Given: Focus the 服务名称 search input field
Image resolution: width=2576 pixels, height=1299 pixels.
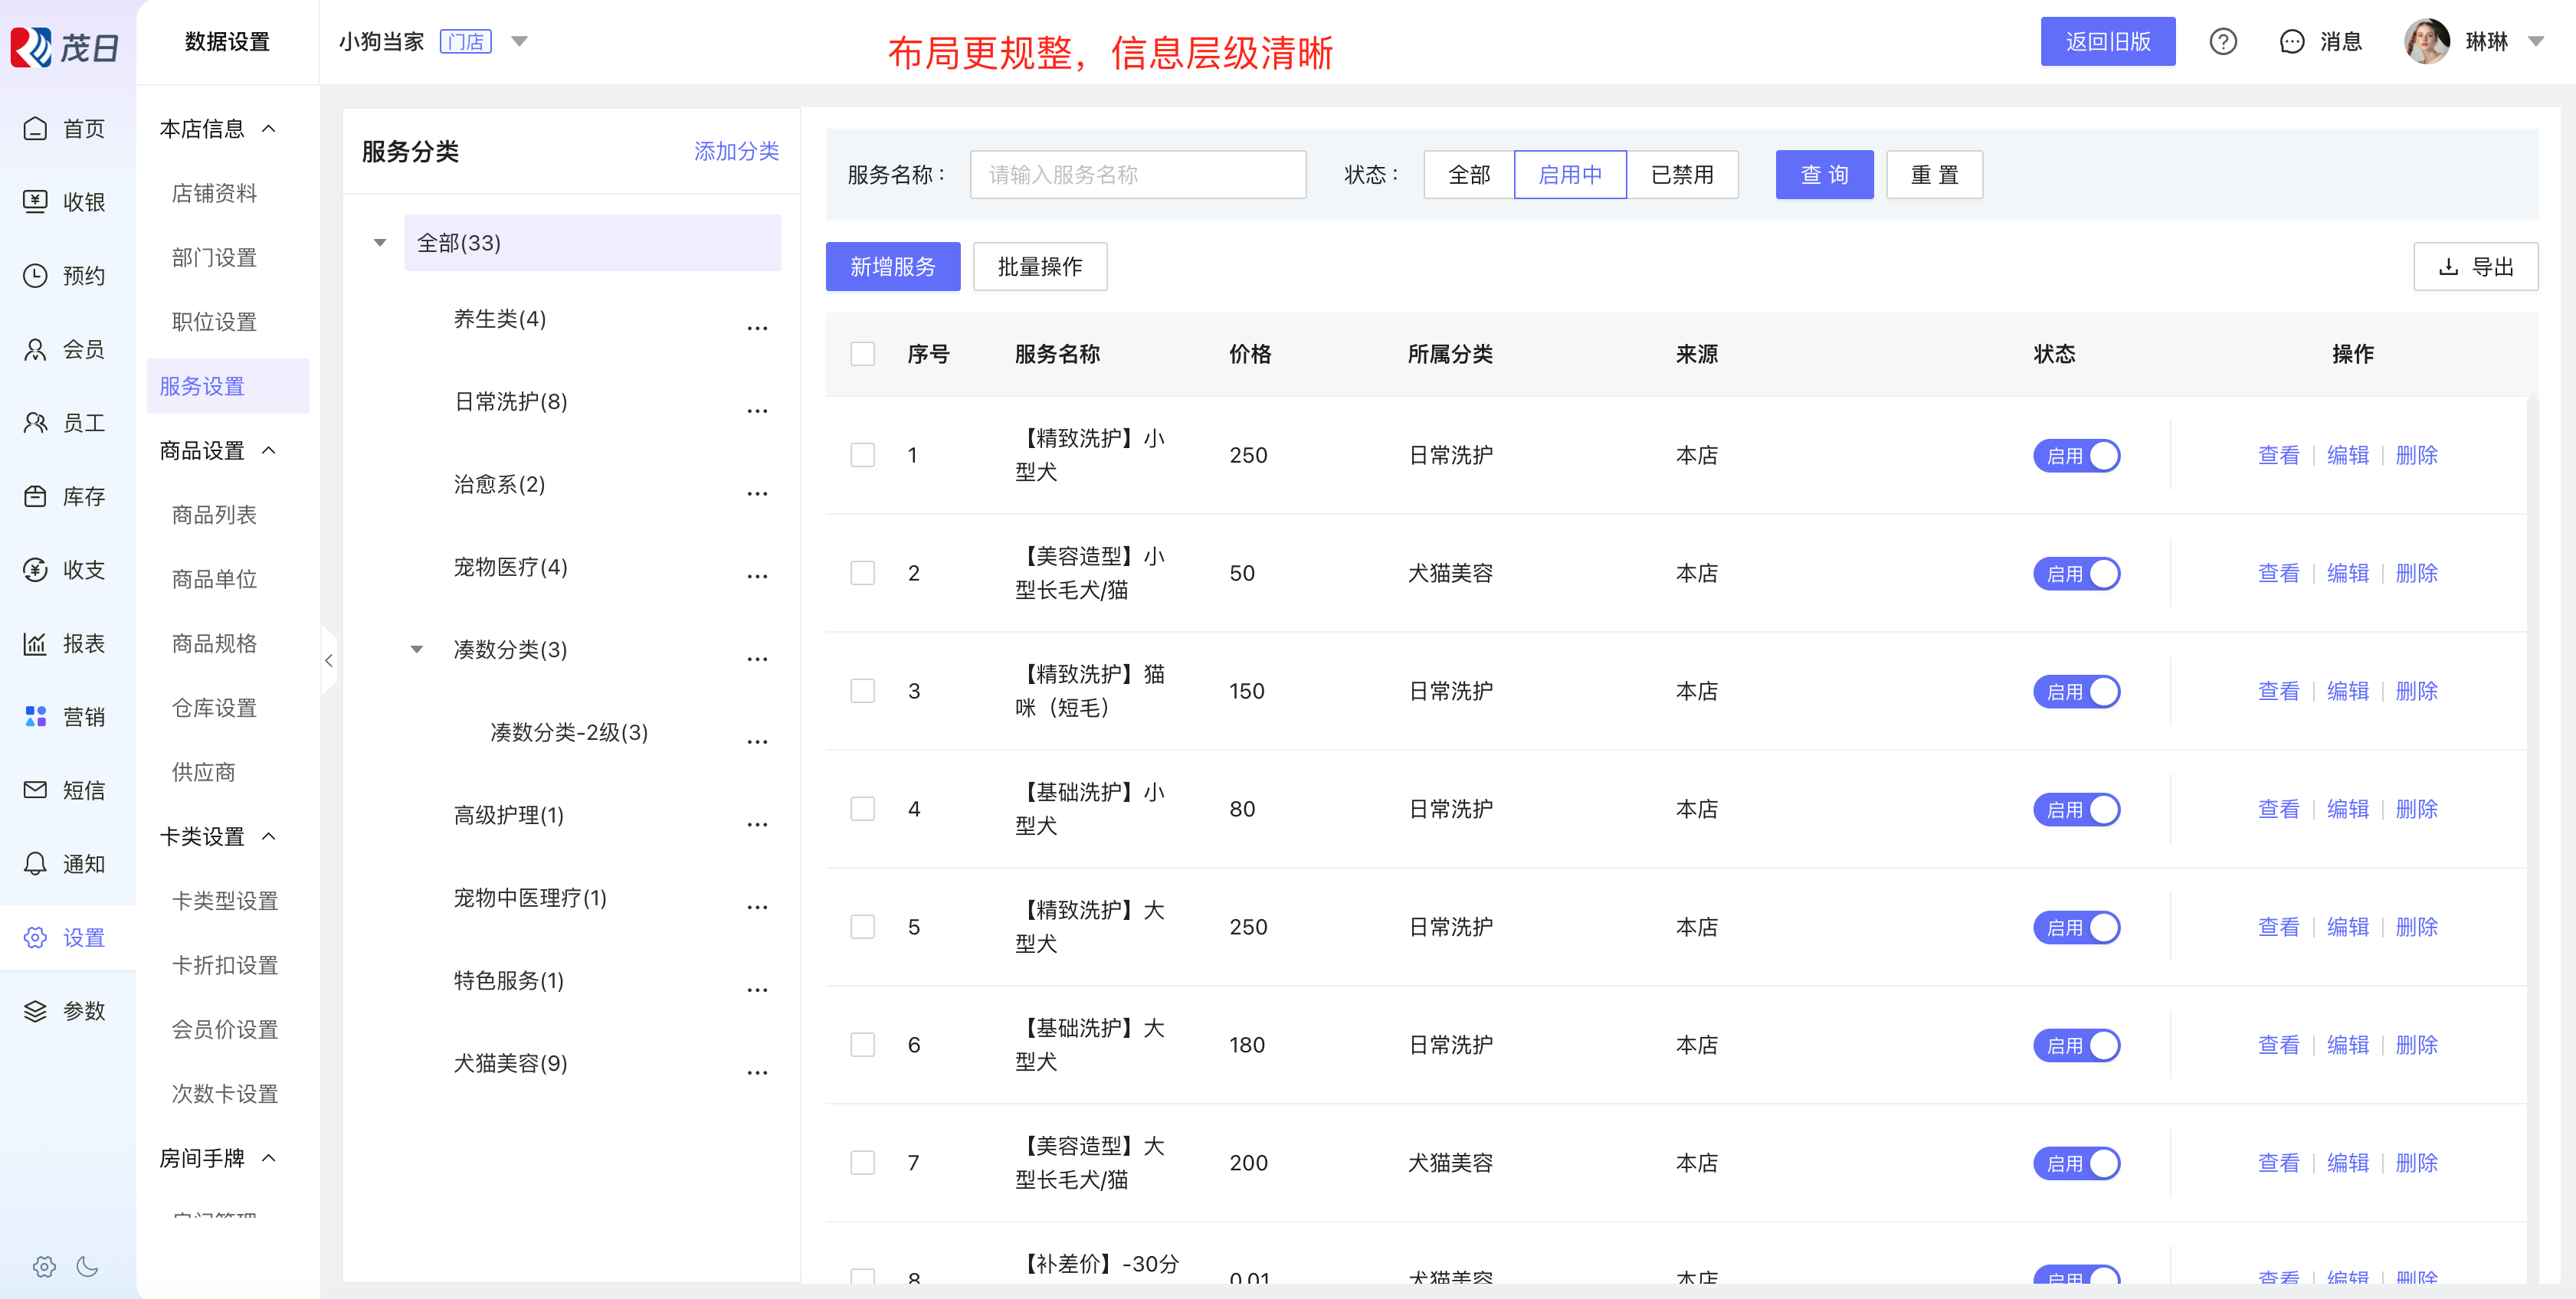Looking at the screenshot, I should pos(1137,175).
